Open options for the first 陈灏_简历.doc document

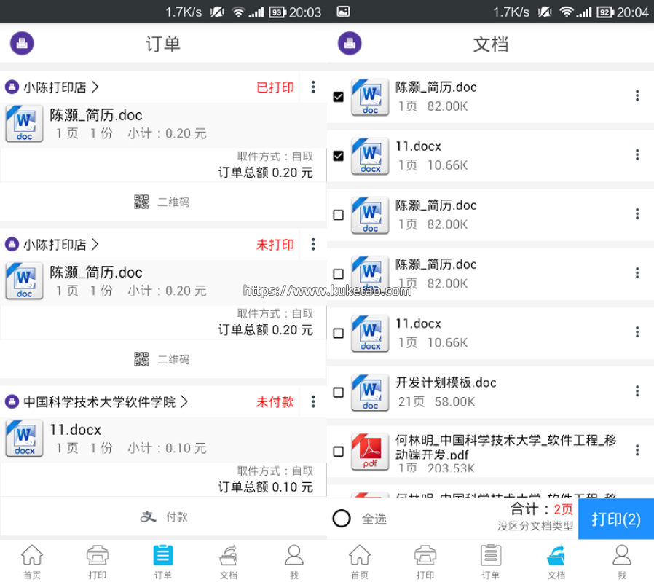[637, 95]
